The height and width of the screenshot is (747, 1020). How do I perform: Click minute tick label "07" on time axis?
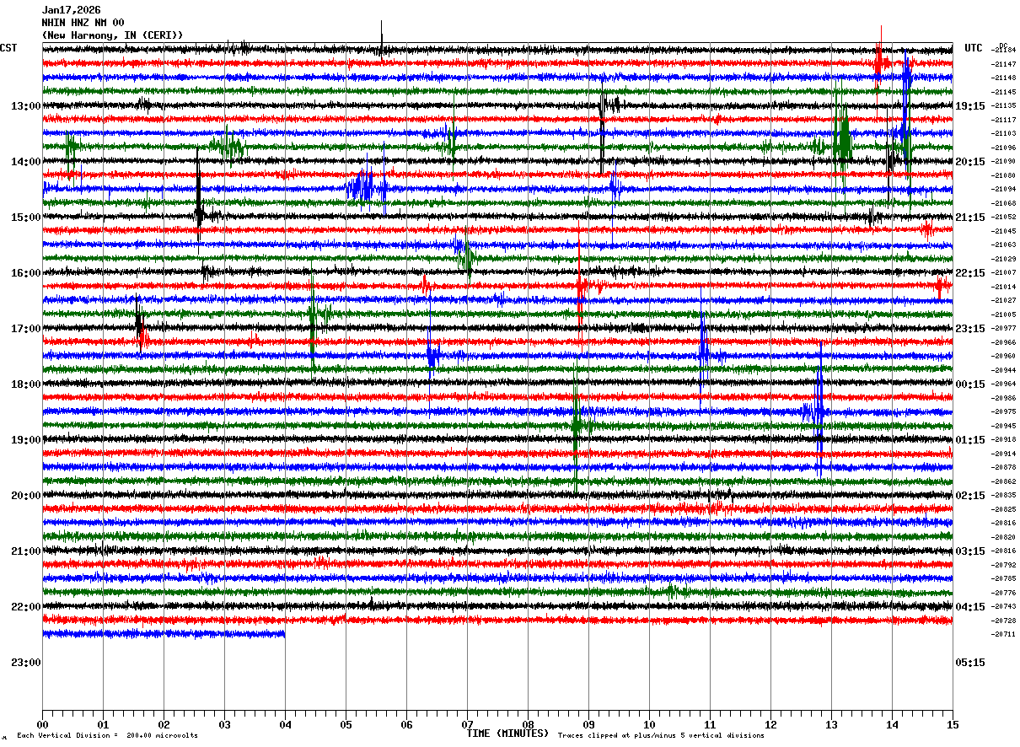click(468, 724)
